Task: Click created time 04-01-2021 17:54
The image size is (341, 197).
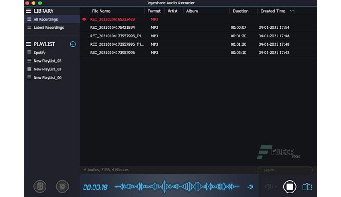Action: click(274, 28)
